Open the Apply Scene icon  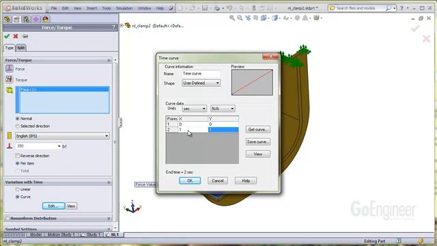click(305, 18)
